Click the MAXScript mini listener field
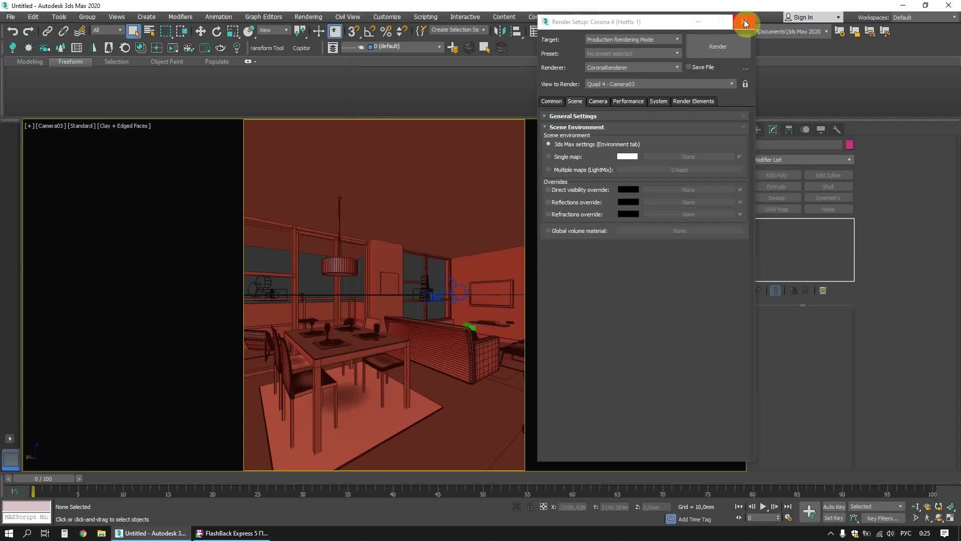961x541 pixels. pos(27,517)
